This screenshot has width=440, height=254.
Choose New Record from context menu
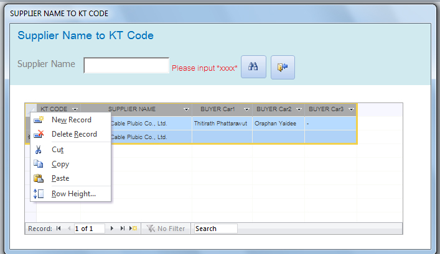[71, 120]
